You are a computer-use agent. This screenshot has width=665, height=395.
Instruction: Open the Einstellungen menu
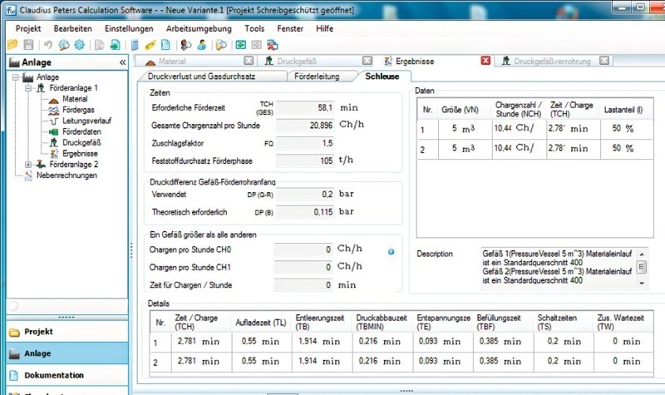coord(129,27)
